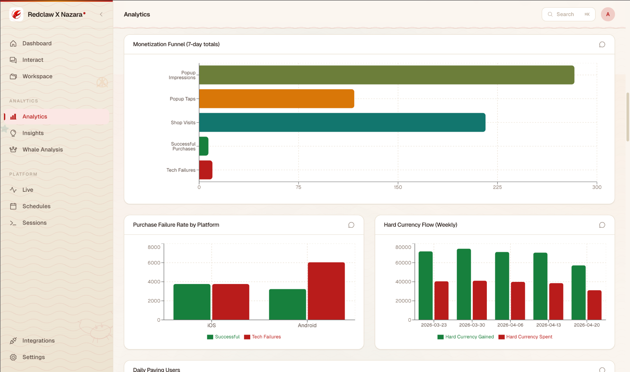Focus the Search input field
The height and width of the screenshot is (372, 630).
click(x=568, y=14)
